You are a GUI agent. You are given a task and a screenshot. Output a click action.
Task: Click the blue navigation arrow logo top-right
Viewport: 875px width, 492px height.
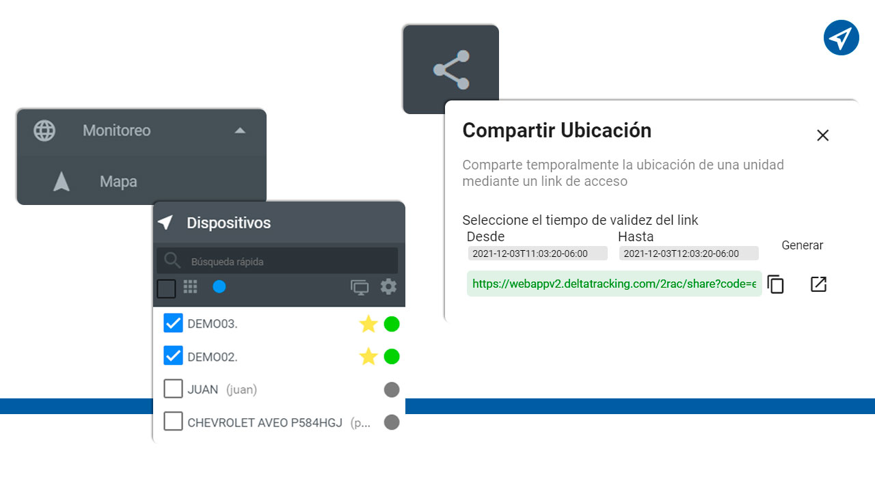pos(842,38)
